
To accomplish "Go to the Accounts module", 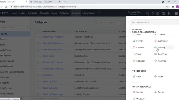I will point(44,13).
